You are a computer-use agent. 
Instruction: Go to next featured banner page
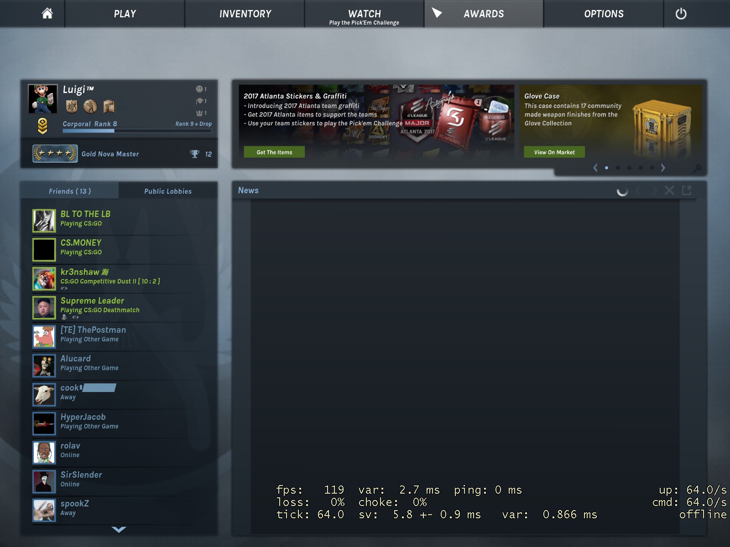click(663, 168)
